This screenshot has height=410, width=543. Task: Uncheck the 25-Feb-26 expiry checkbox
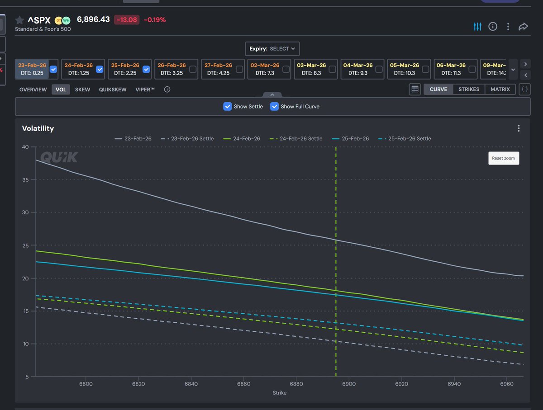[x=146, y=69]
